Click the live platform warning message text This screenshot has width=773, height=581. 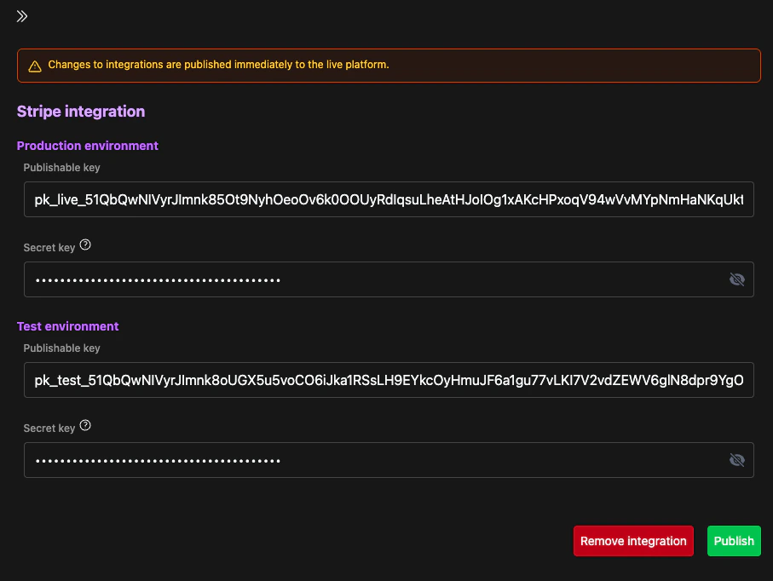click(218, 65)
